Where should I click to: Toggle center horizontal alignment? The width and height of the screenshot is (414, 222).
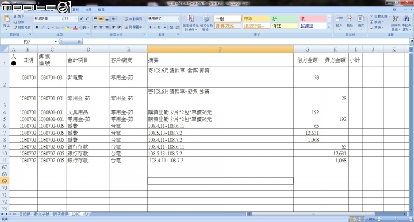(x=101, y=27)
